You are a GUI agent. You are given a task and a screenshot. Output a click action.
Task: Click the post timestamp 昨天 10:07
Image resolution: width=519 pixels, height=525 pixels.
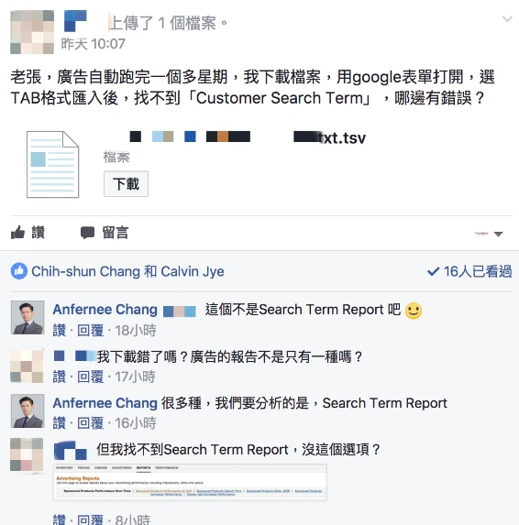[x=94, y=44]
